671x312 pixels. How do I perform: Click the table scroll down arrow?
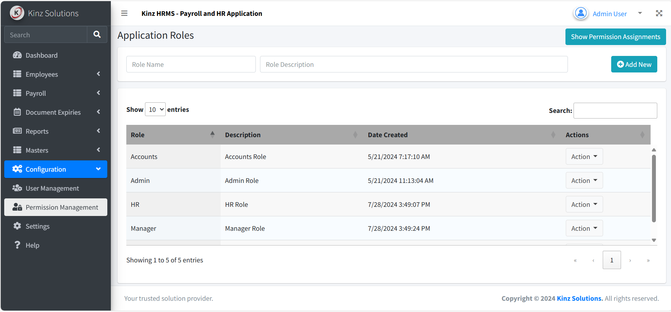tap(654, 240)
